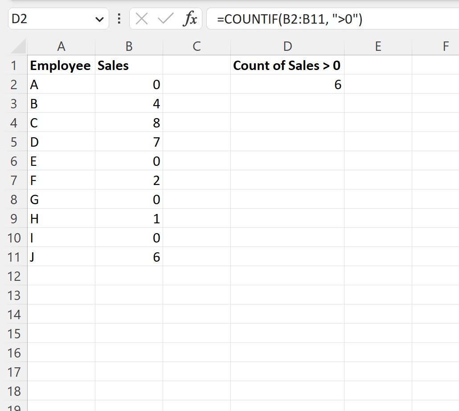Select column header D

287,46
